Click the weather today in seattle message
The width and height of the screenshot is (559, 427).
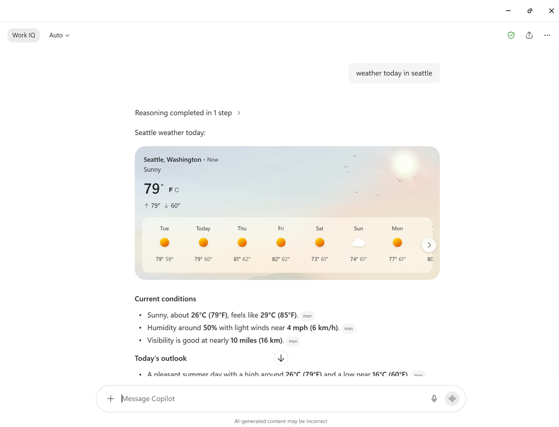point(394,73)
